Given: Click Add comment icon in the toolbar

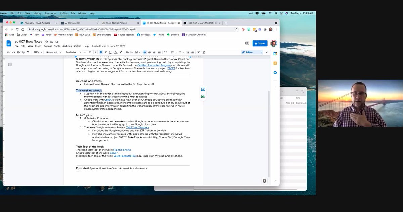Looking at the screenshot, I should pos(132,52).
